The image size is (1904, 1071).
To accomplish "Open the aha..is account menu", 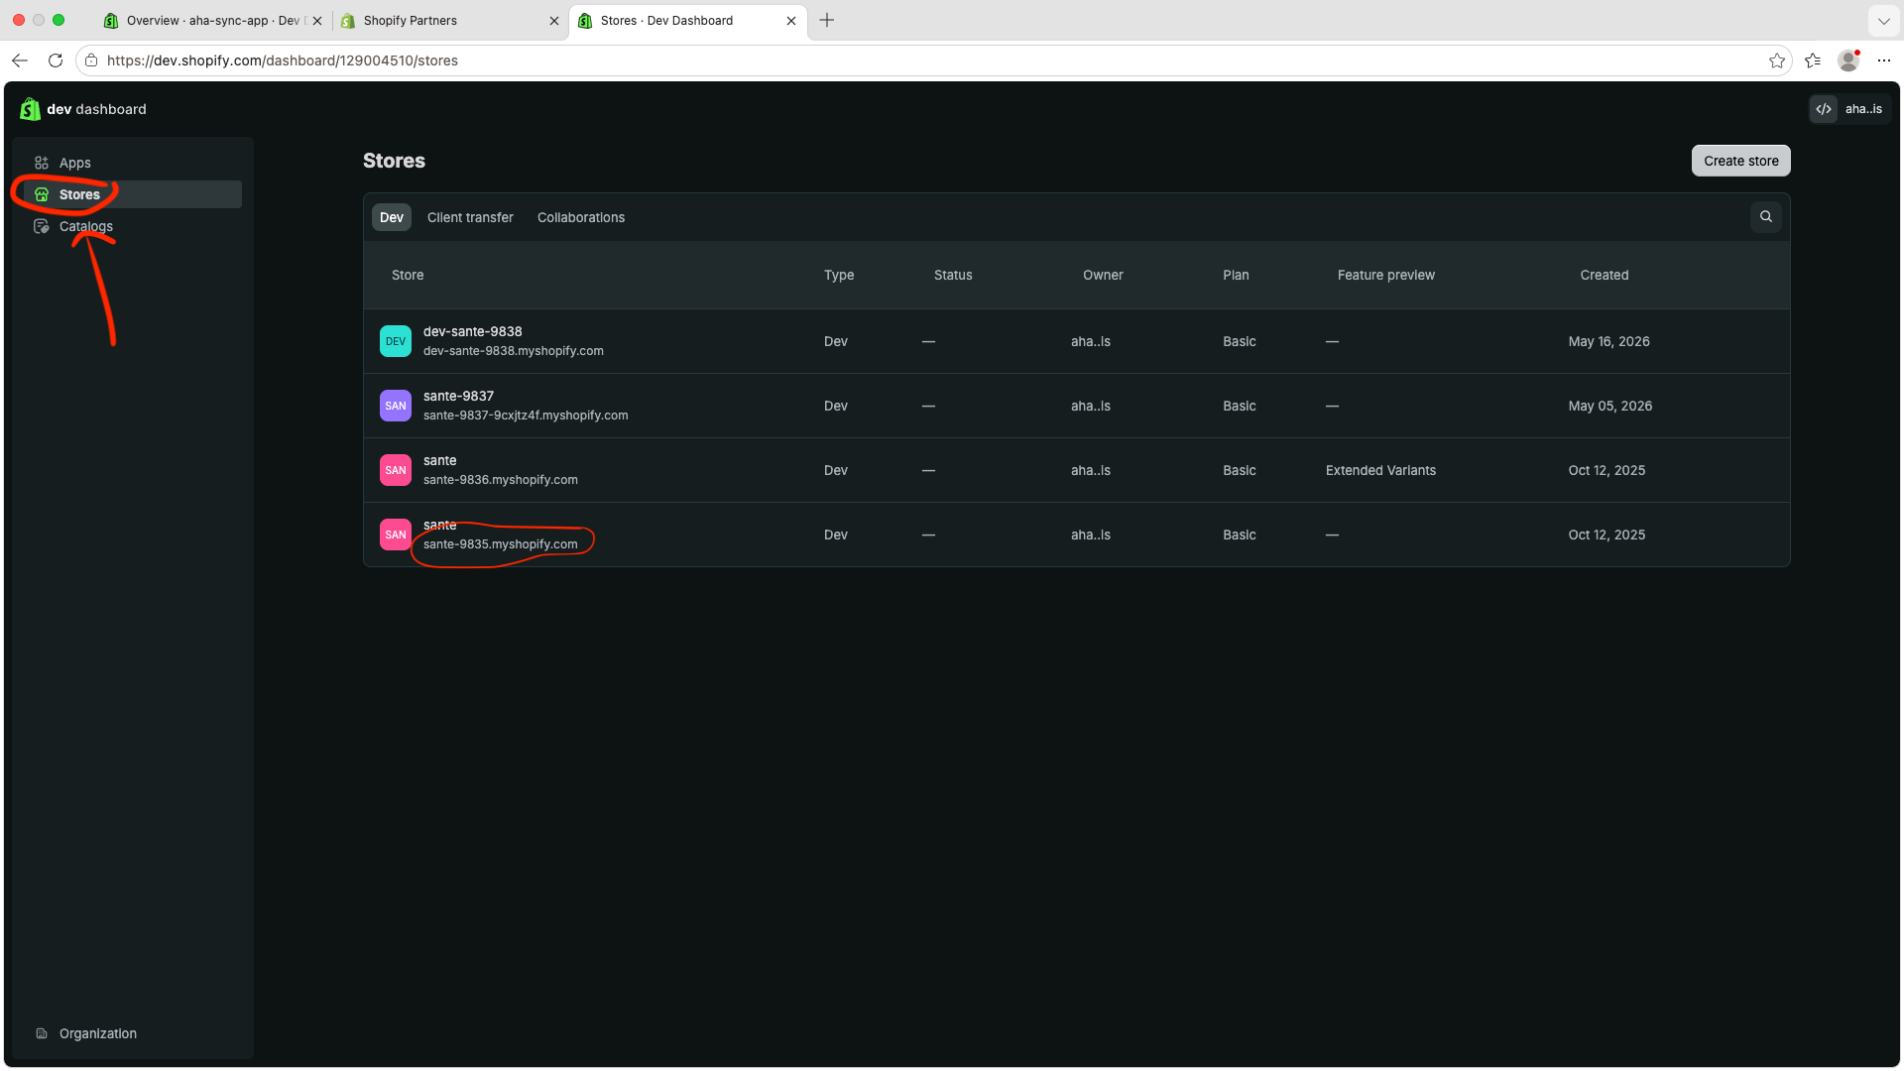I will (x=1849, y=109).
